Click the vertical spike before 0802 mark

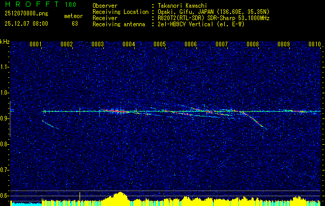click(x=80, y=111)
